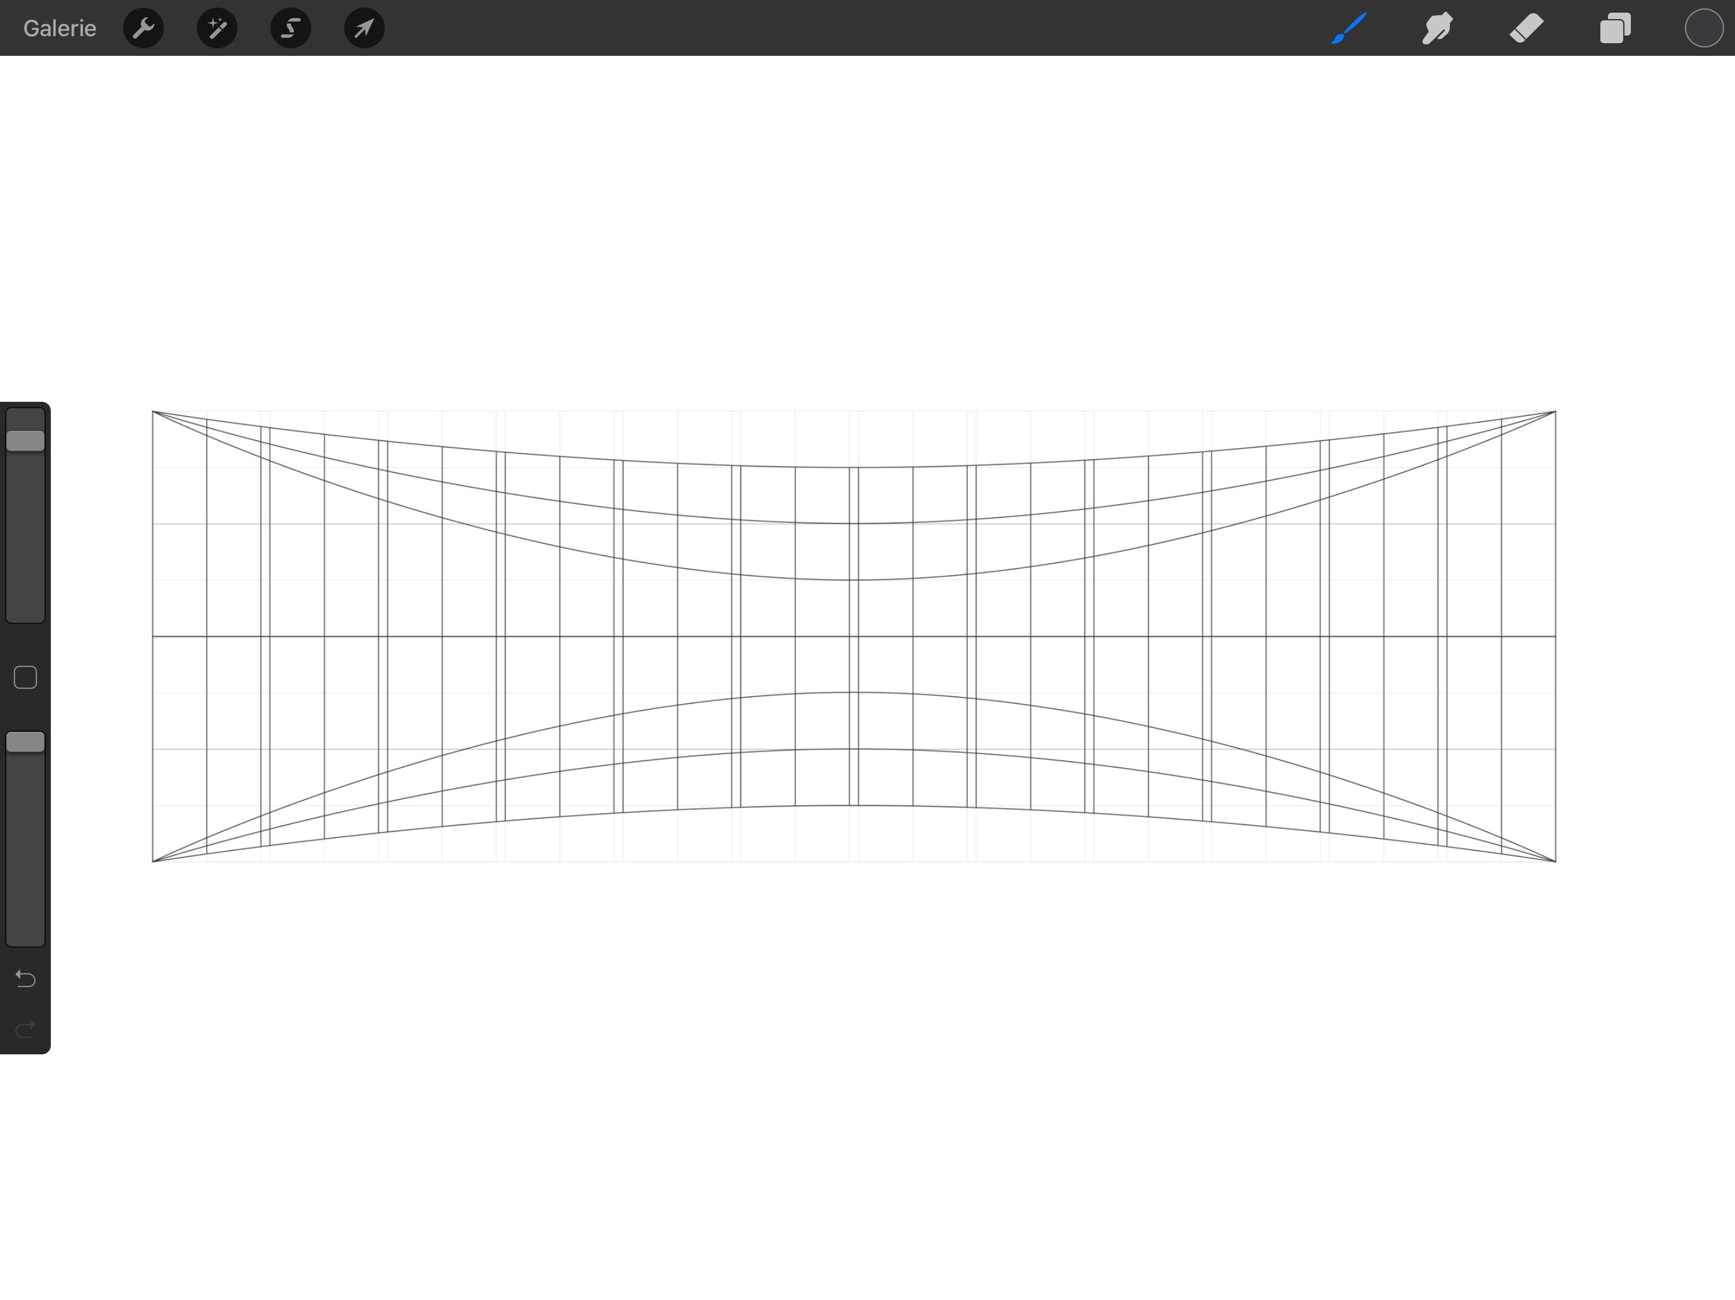
Task: Tap the wrench to share the artwork
Action: click(144, 28)
